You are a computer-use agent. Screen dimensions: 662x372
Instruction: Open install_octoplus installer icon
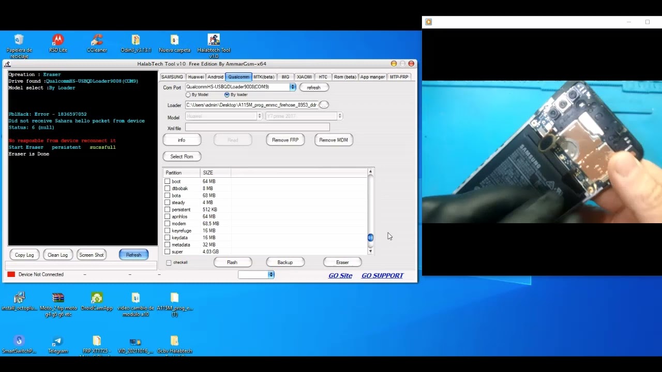[19, 302]
